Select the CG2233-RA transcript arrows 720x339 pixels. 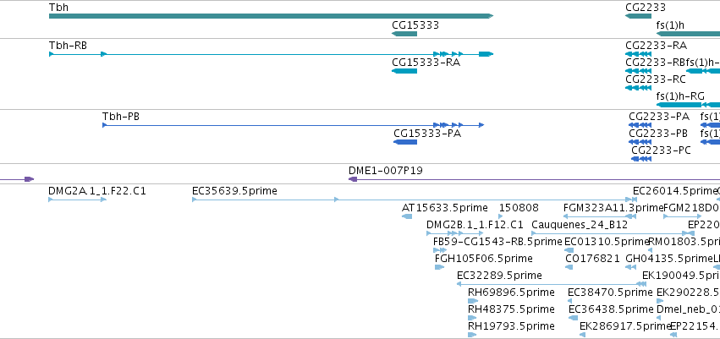pyautogui.click(x=638, y=54)
